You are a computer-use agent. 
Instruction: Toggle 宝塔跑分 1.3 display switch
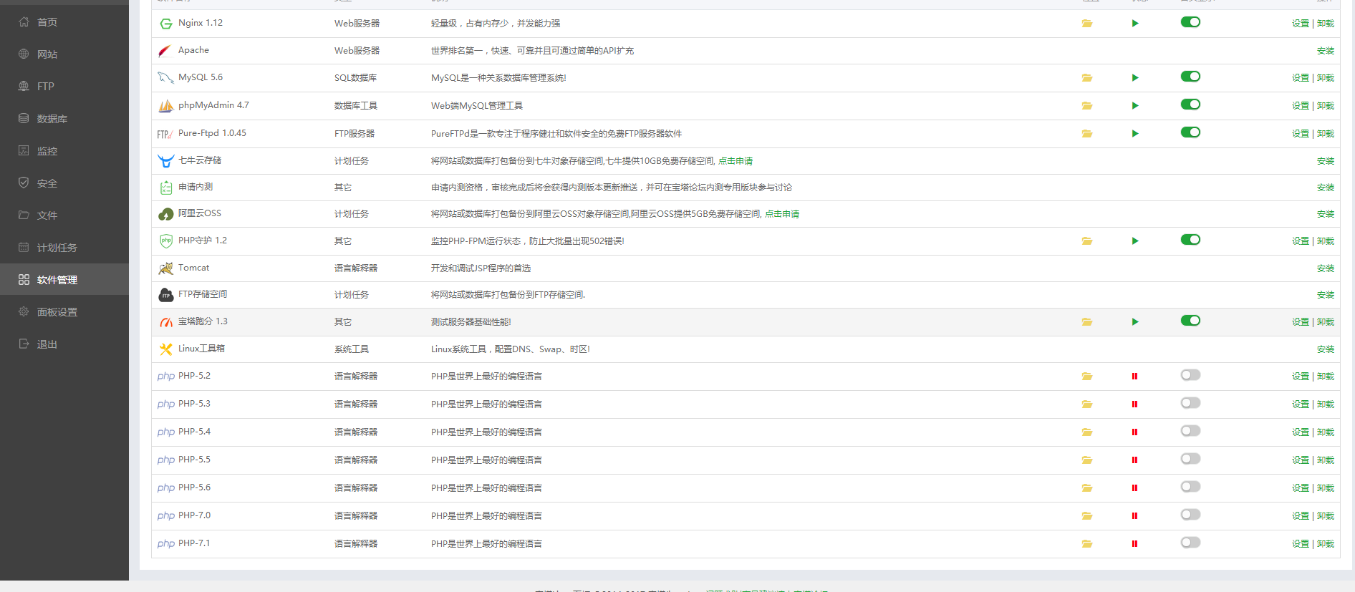point(1190,321)
